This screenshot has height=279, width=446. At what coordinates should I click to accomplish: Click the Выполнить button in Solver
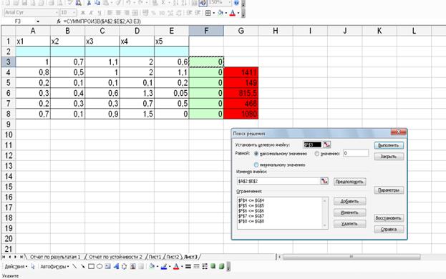[389, 145]
